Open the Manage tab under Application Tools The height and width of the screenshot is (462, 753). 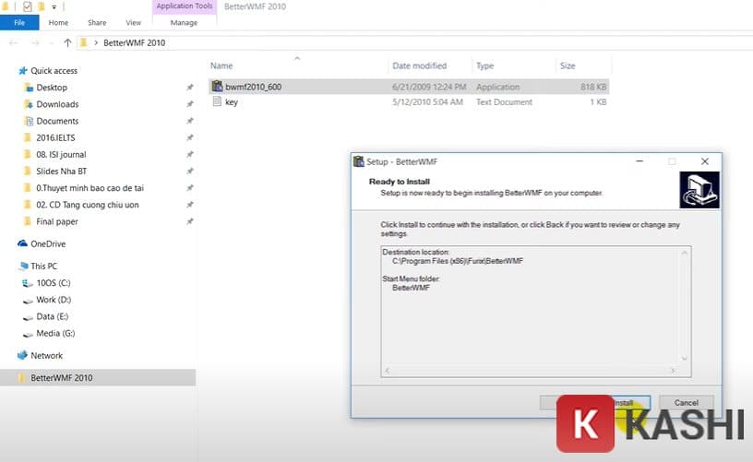coord(184,22)
